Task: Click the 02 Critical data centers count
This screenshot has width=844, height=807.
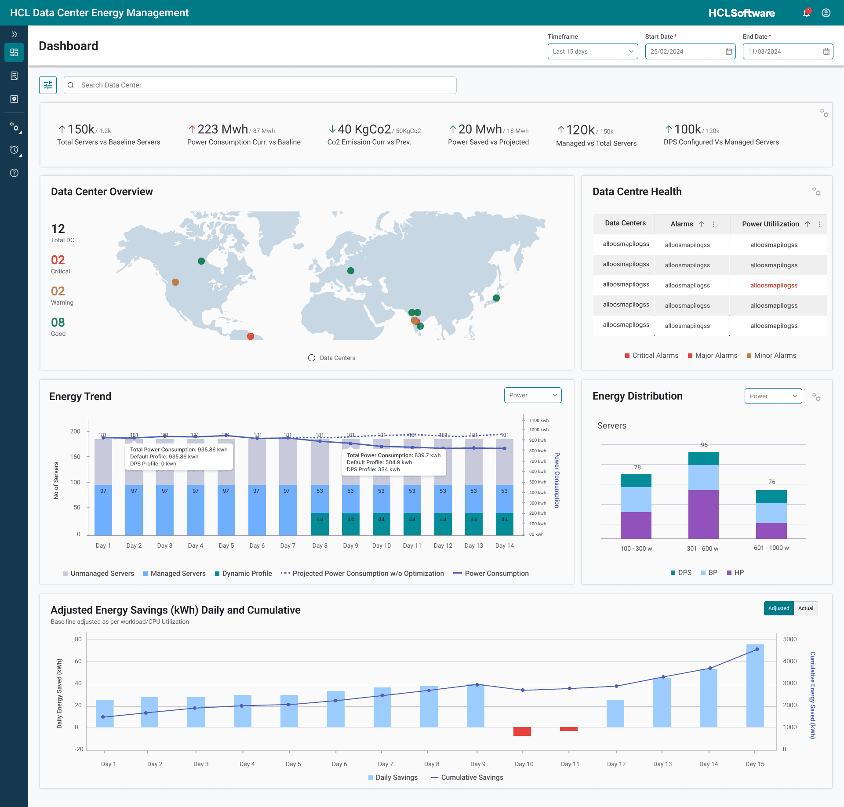Action: [58, 260]
